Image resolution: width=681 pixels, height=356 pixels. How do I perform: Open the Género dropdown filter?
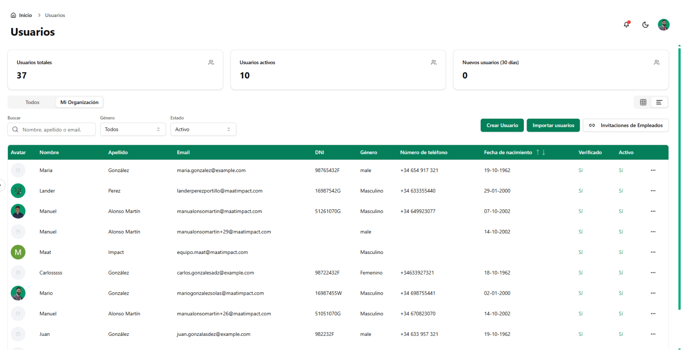click(133, 129)
